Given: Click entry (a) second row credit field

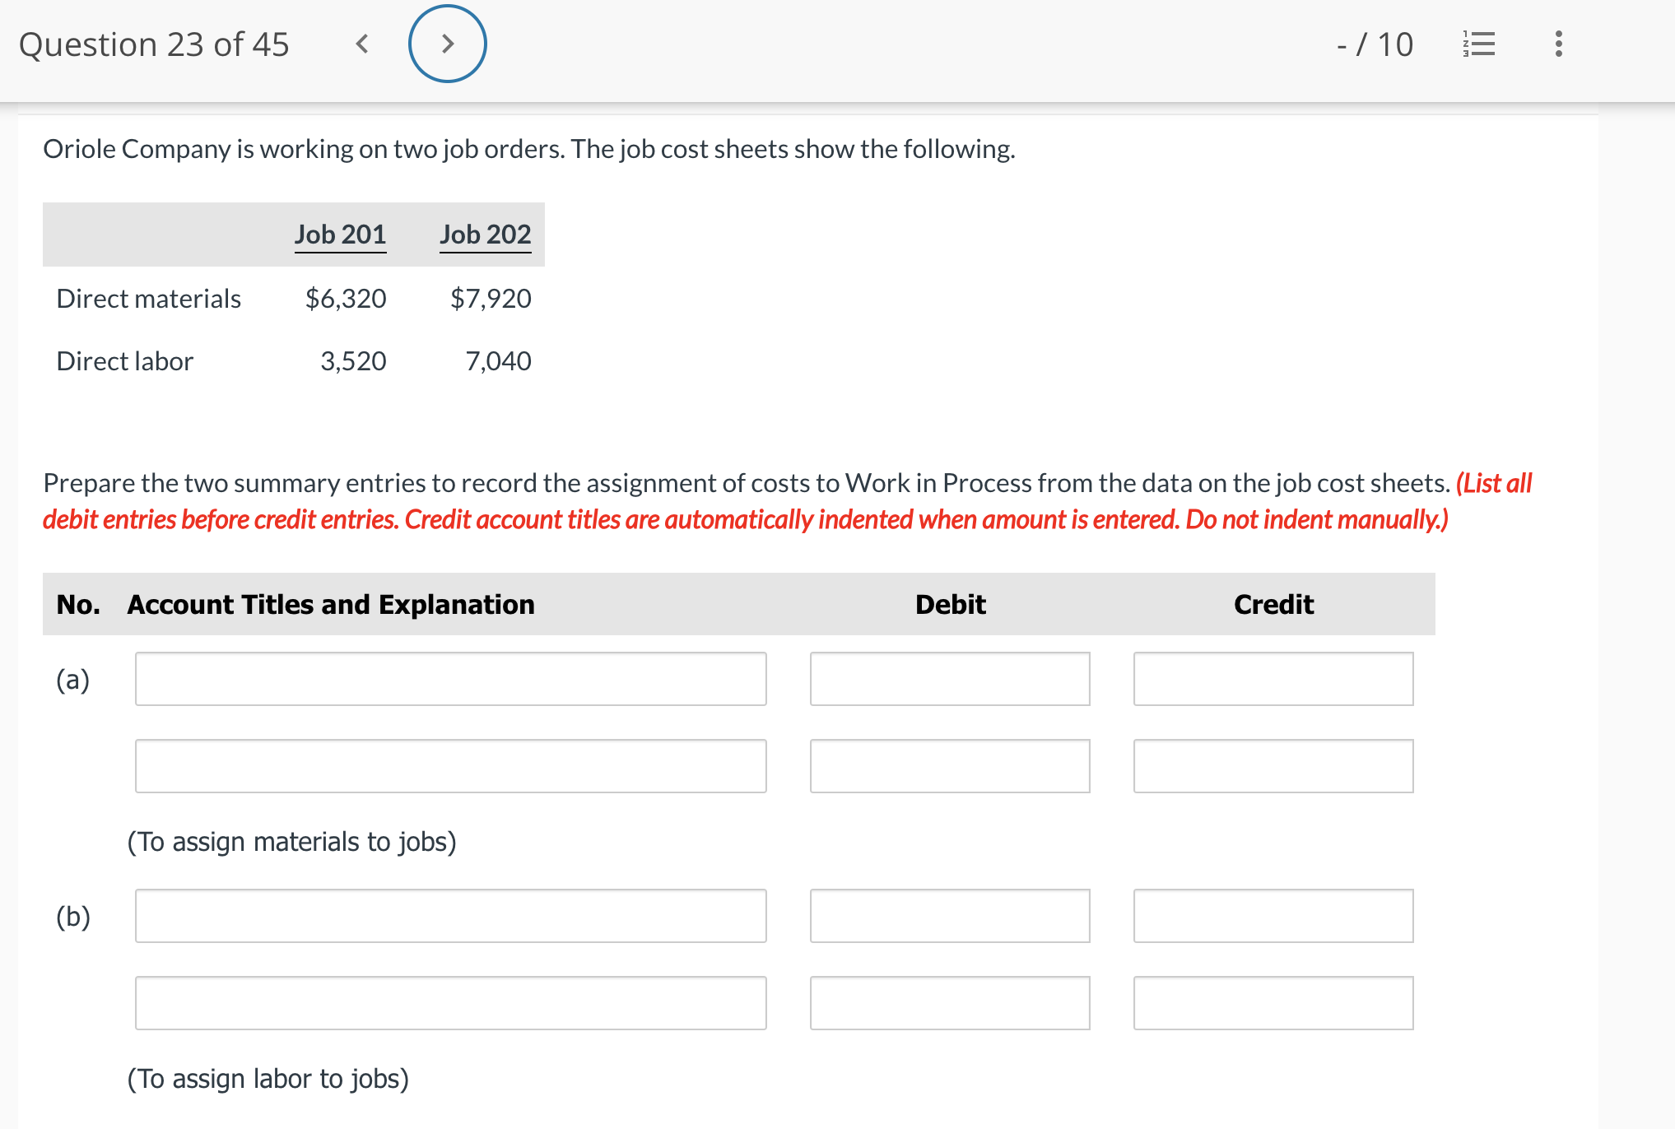Looking at the screenshot, I should tap(1273, 766).
